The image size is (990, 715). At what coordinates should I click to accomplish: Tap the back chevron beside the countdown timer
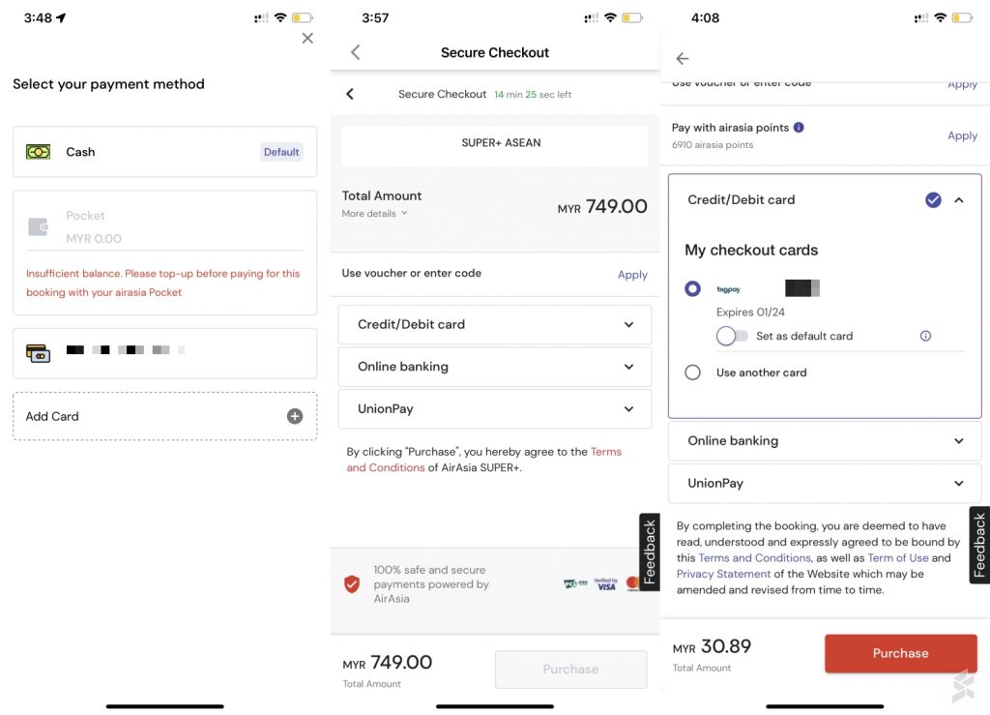pos(350,94)
